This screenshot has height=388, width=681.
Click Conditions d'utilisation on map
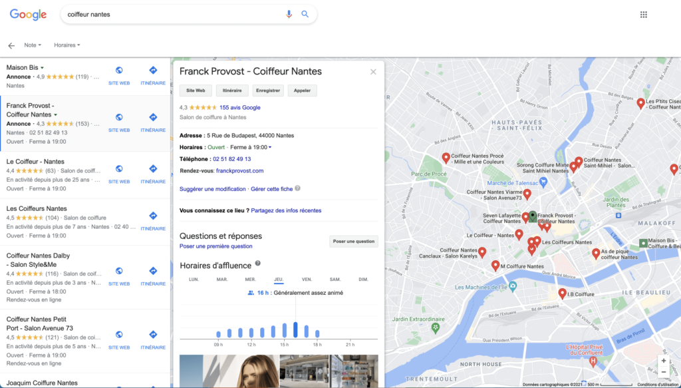pyautogui.click(x=658, y=385)
